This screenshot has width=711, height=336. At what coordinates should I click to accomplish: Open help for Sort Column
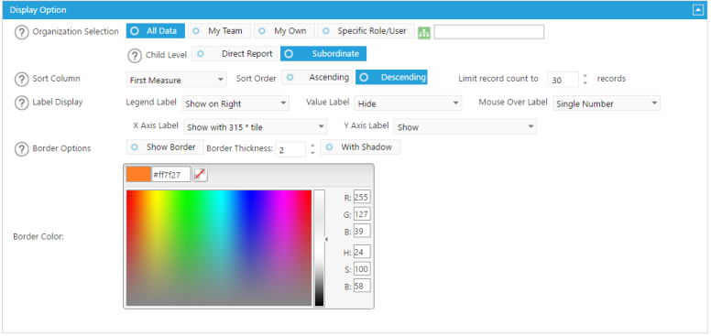point(21,80)
